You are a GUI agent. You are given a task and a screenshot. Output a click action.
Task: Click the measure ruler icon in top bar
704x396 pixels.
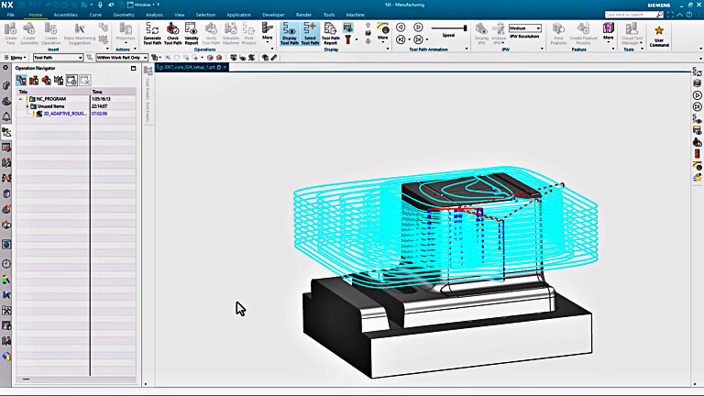click(274, 58)
